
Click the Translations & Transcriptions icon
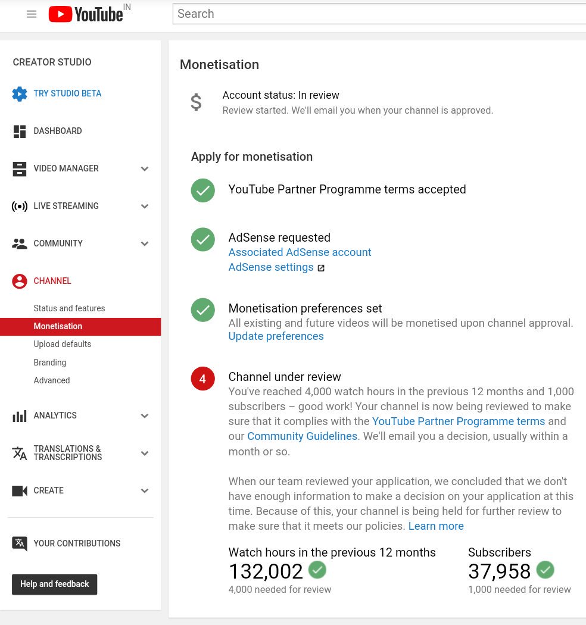20,453
